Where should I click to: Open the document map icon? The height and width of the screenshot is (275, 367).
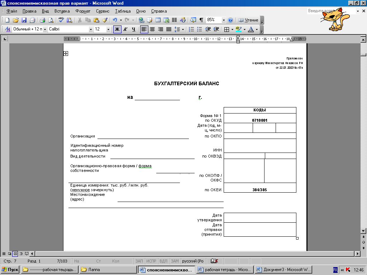tap(193, 20)
